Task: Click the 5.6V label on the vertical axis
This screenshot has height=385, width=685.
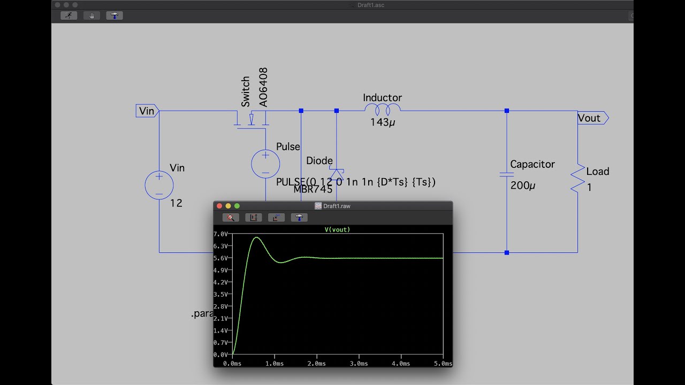Action: point(221,258)
